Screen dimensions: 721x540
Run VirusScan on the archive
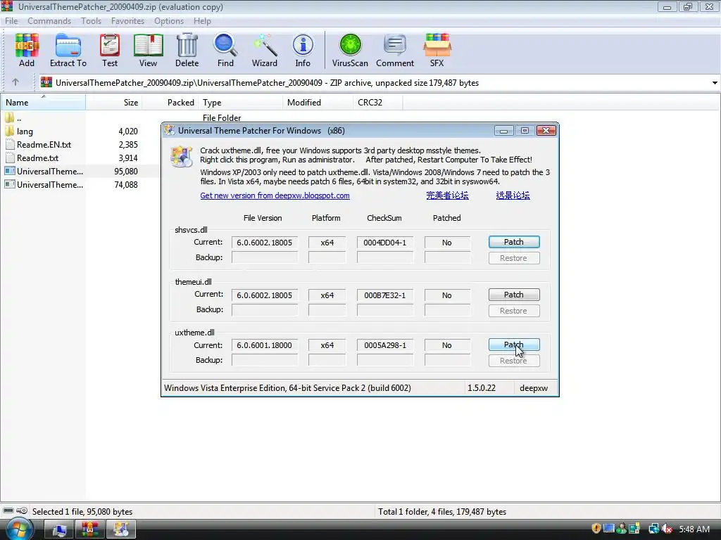pyautogui.click(x=350, y=50)
